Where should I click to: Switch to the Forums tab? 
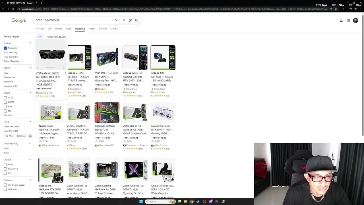click(103, 29)
